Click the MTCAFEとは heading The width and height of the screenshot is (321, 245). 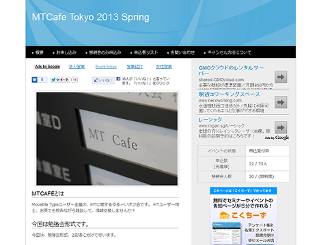coord(48,194)
